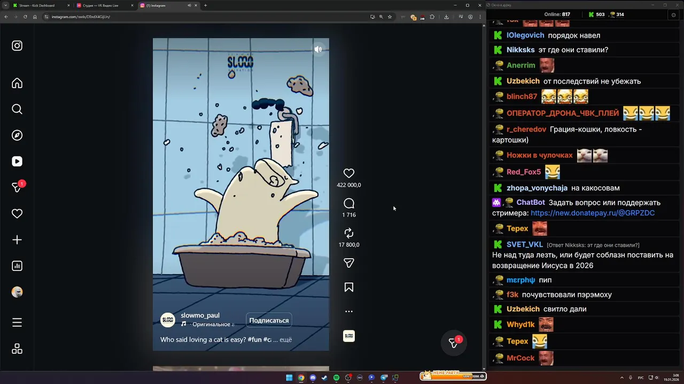Open Discord from the taskbar
This screenshot has height=384, width=684.
pos(313,378)
